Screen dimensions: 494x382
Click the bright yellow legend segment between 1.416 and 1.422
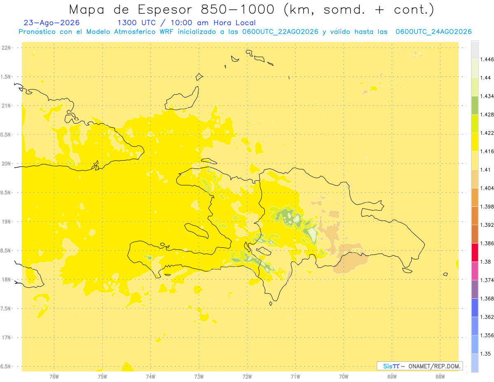click(475, 142)
